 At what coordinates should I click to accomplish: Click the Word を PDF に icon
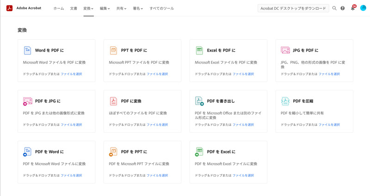click(27, 50)
